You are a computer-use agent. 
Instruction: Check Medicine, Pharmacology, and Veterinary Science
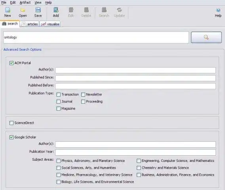point(58,175)
